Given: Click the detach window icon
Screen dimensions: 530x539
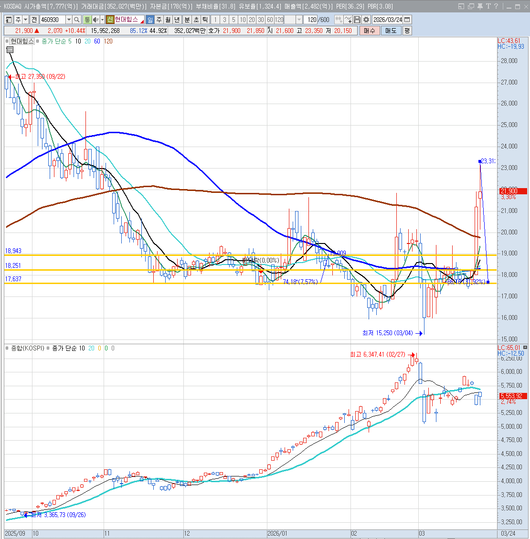Looking at the screenshot, I should tap(470, 6).
